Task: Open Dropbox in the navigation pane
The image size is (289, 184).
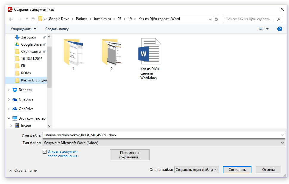Action: (25, 90)
